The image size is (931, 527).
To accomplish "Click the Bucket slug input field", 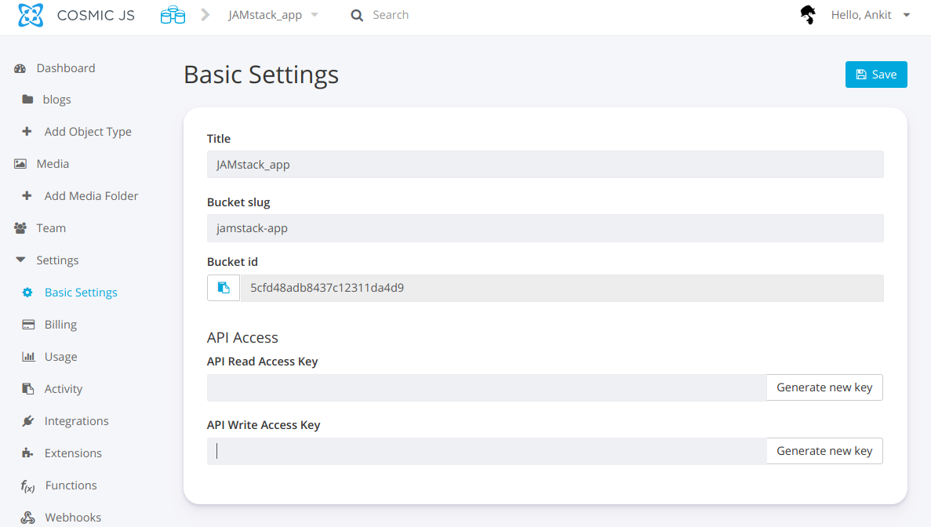I will point(545,228).
